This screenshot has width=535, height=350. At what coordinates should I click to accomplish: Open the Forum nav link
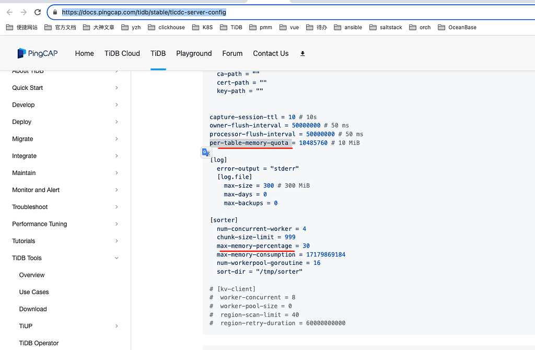pyautogui.click(x=232, y=53)
